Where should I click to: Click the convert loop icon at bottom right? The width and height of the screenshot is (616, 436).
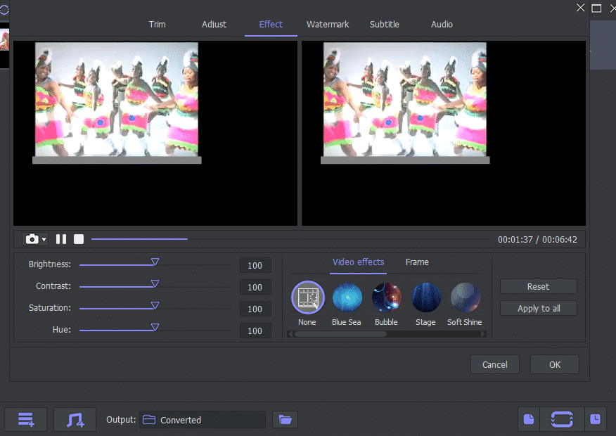(562, 419)
